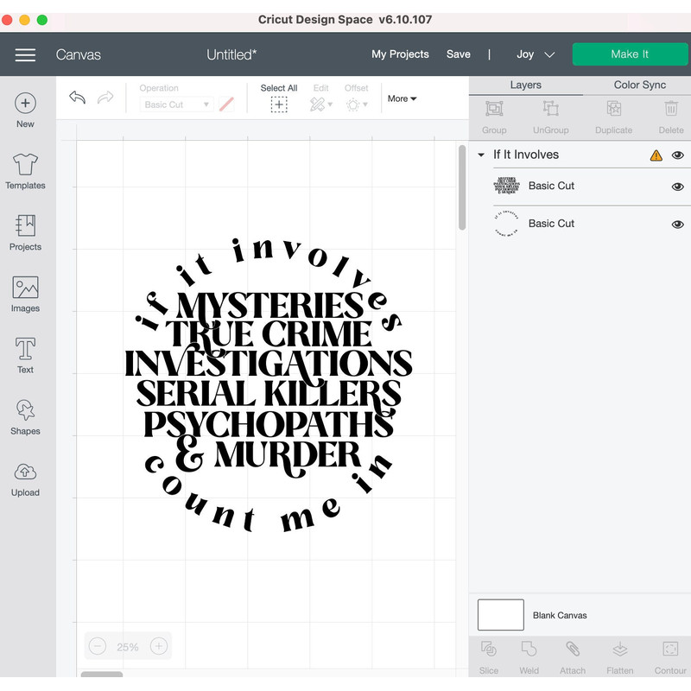
Task: Open the Images library
Action: pyautogui.click(x=25, y=292)
